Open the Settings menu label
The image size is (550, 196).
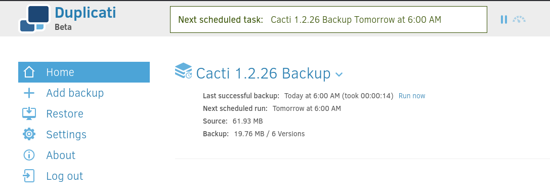click(66, 135)
